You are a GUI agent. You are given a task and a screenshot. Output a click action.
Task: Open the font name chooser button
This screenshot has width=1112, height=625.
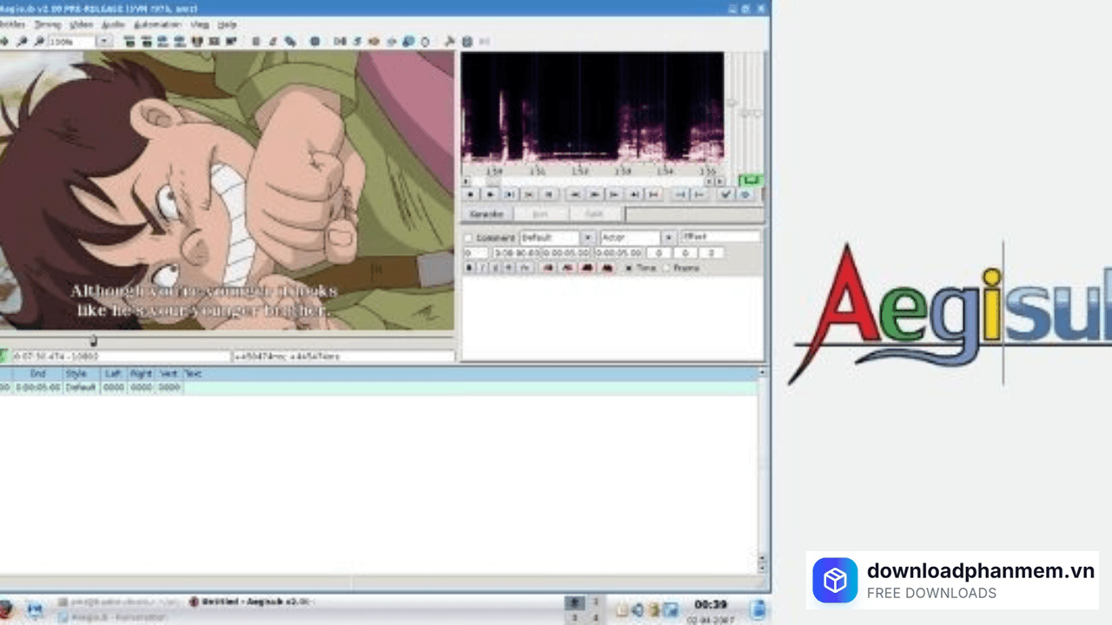tap(526, 268)
